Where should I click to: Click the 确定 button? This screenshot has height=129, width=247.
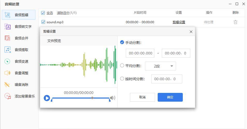pos(170,97)
